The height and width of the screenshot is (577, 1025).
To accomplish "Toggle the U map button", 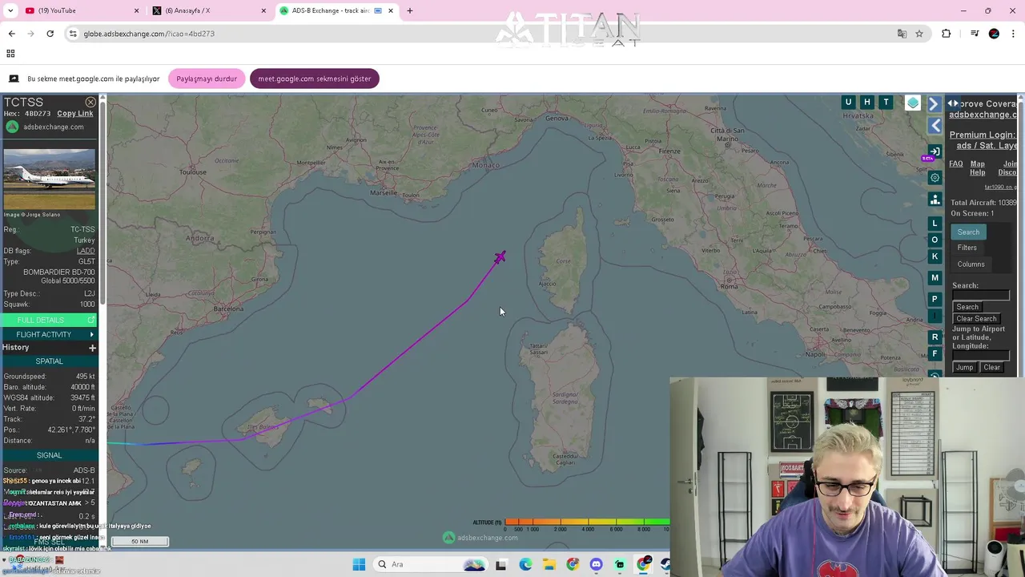I will (848, 102).
